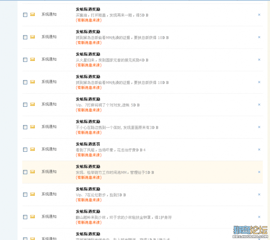Click envelope icon for 少林 护身符 message
This screenshot has height=240, width=270.
click(x=32, y=217)
